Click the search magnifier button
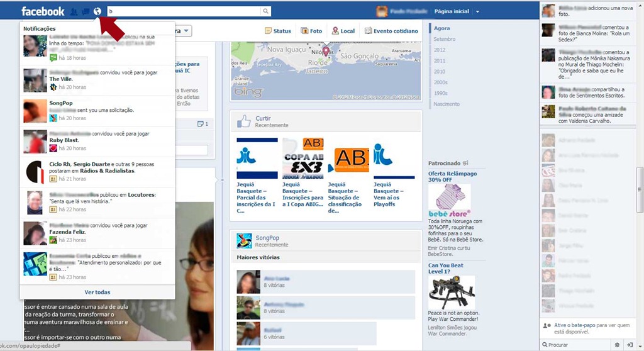644x351 pixels. coord(266,11)
